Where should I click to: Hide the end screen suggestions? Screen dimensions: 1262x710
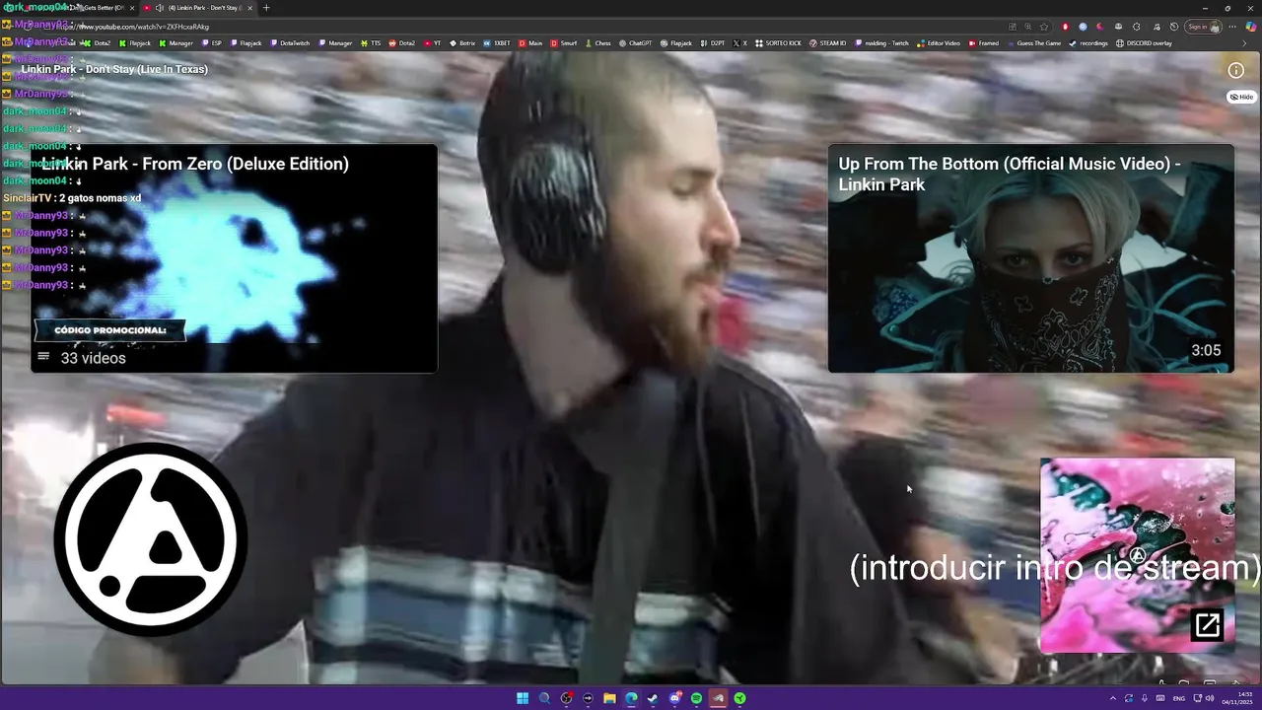(1241, 97)
